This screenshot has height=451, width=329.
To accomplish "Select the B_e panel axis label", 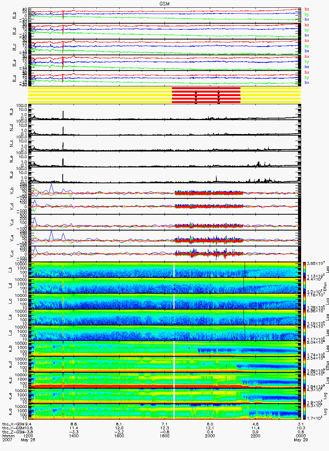I will tap(15, 63).
